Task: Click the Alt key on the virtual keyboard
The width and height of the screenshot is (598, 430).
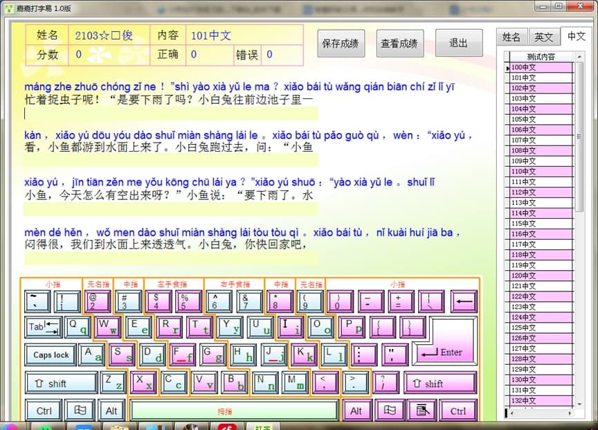Action: [x=112, y=410]
